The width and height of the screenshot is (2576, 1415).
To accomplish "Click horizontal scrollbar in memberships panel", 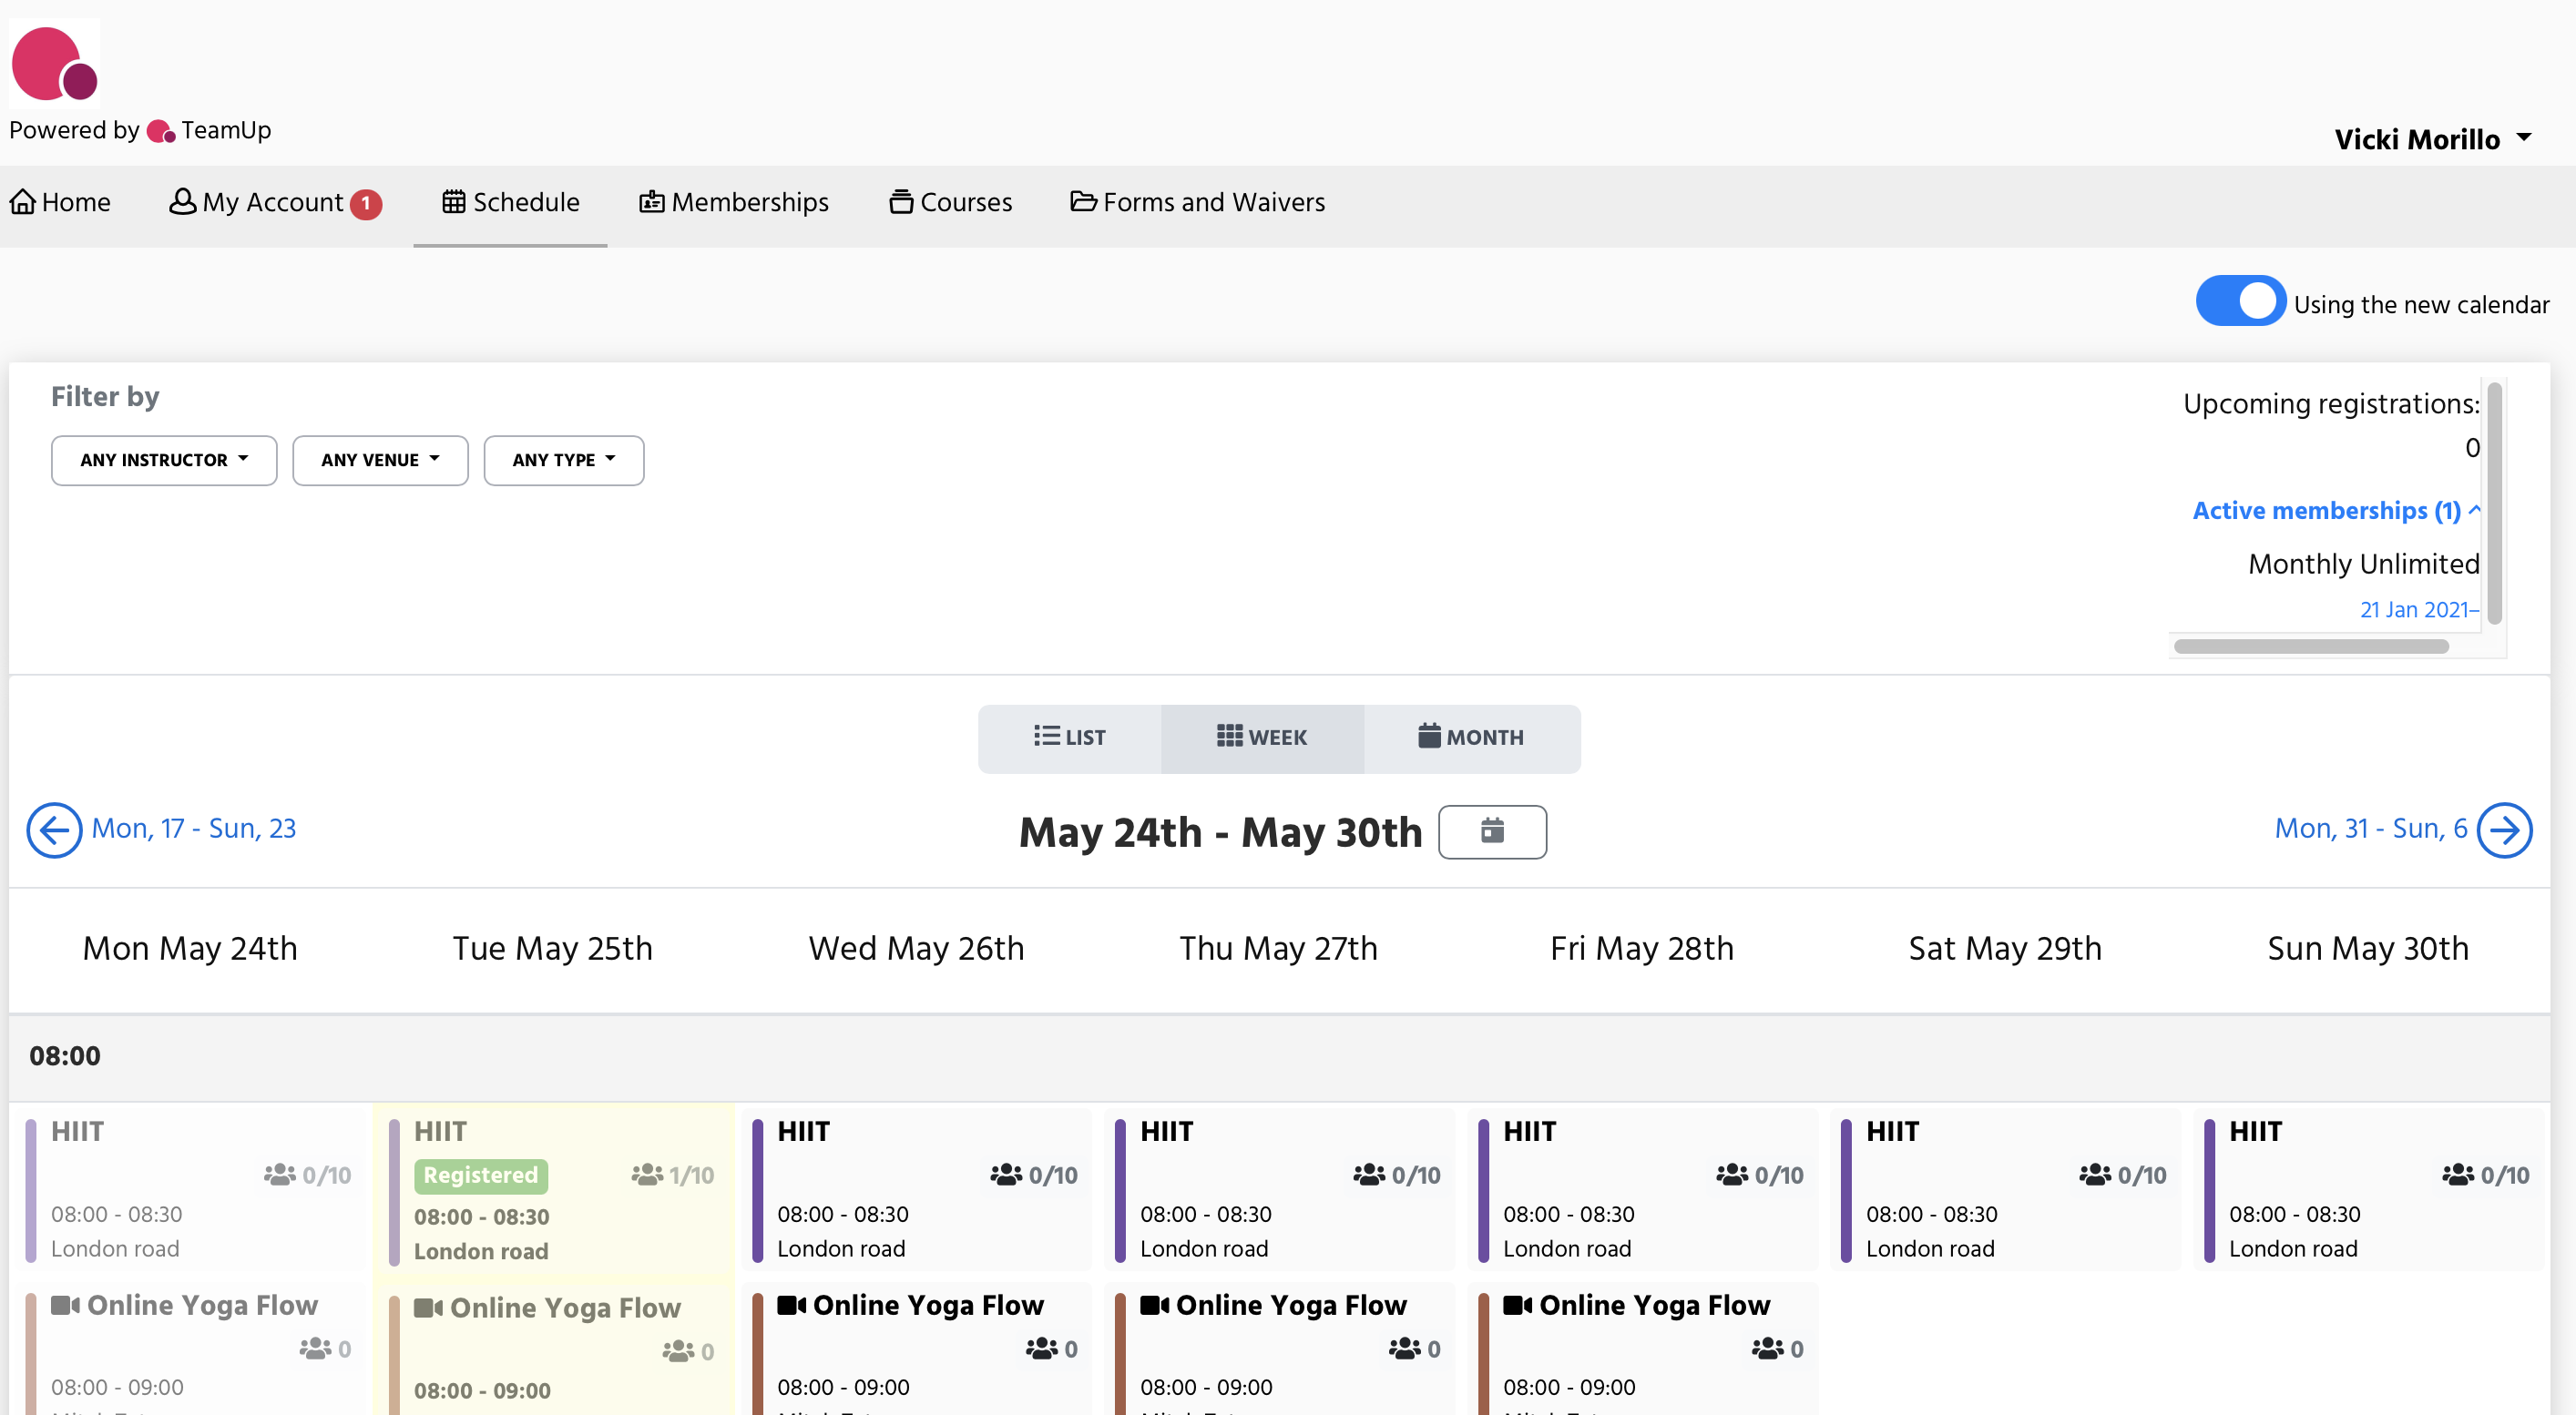I will (2310, 646).
